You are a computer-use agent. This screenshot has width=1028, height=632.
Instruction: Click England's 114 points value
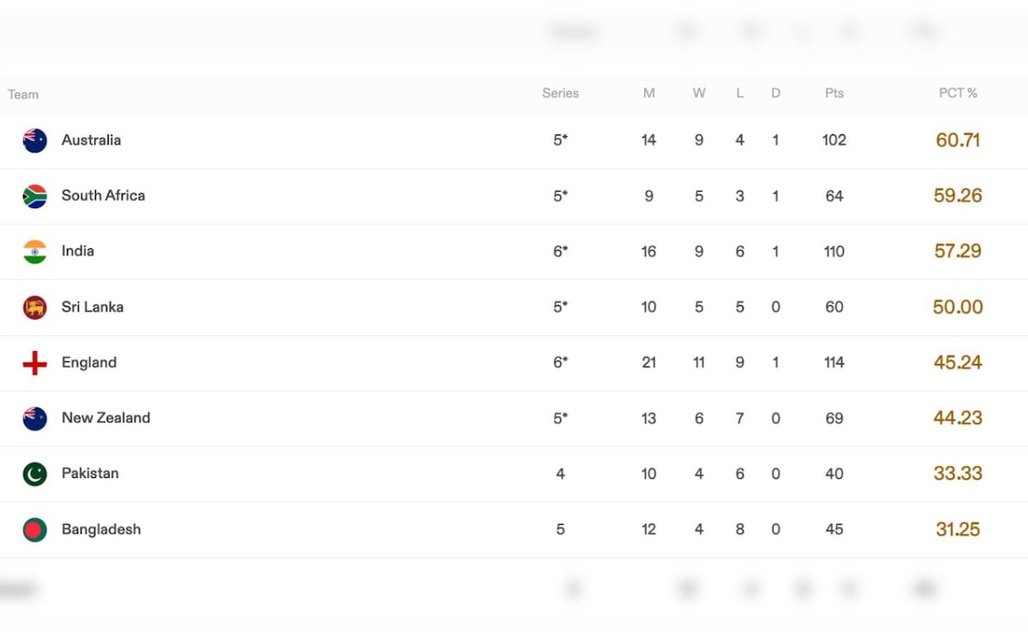point(834,362)
